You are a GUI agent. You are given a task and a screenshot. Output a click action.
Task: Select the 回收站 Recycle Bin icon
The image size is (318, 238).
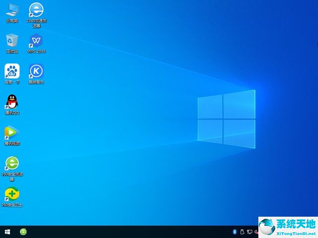[12, 42]
